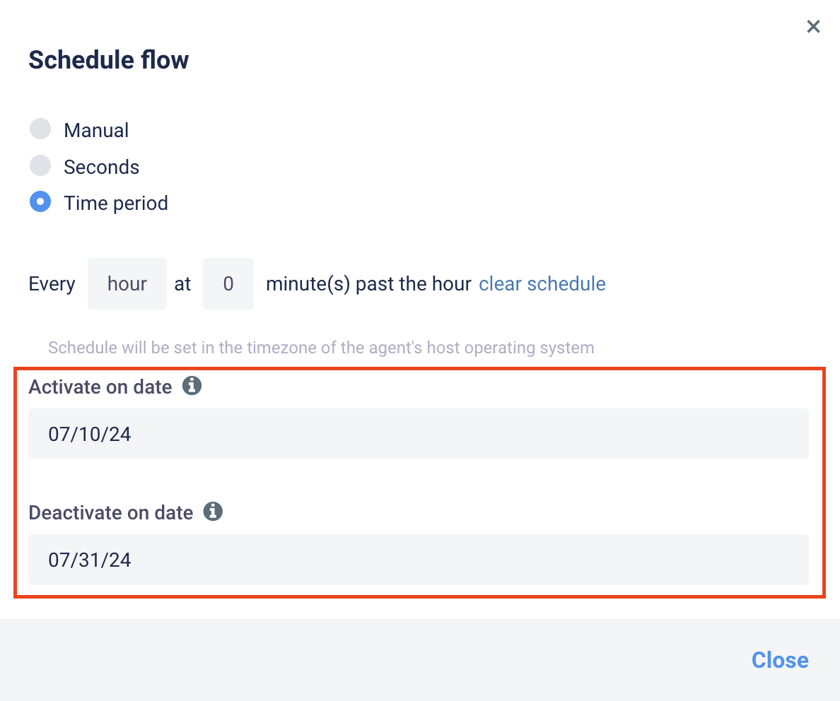
Task: Click the Time period option label
Action: coord(116,204)
